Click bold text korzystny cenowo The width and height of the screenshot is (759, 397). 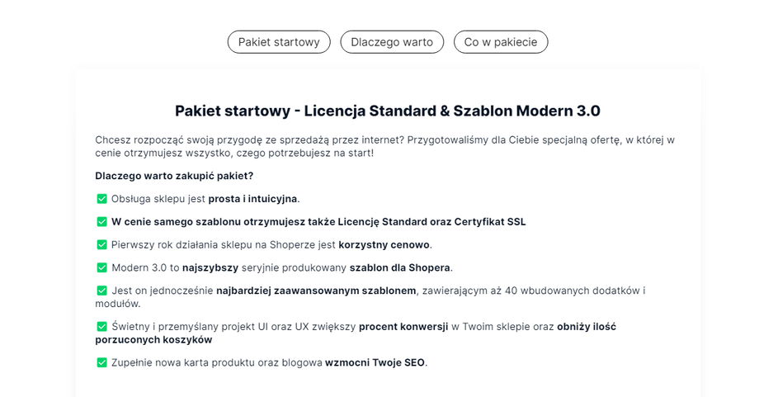(384, 245)
